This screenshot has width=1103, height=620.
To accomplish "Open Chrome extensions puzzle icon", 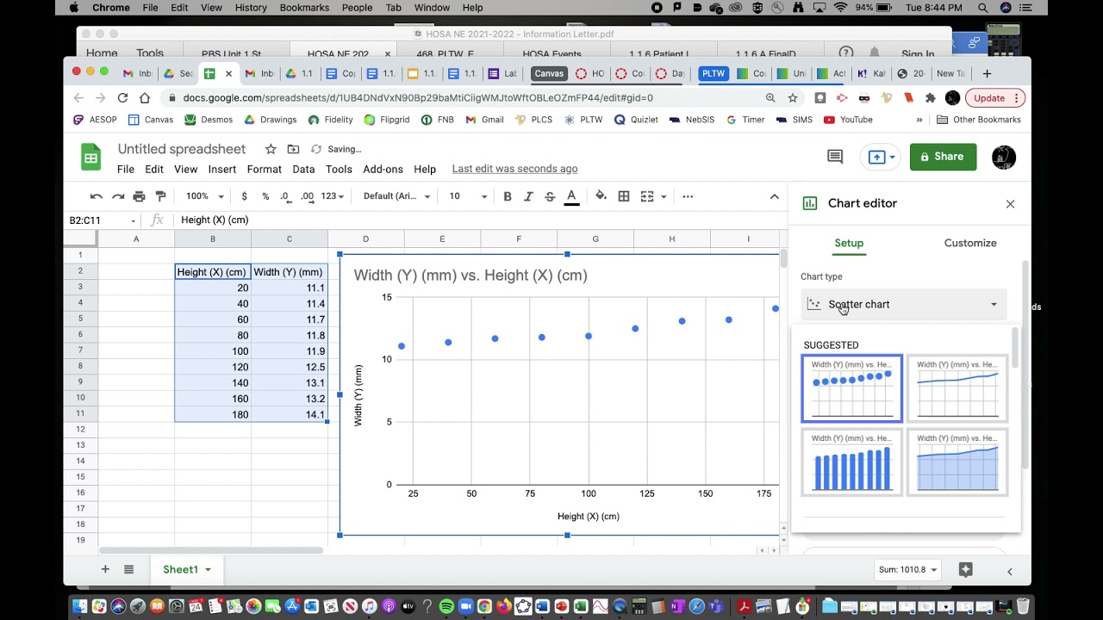I will pyautogui.click(x=930, y=98).
